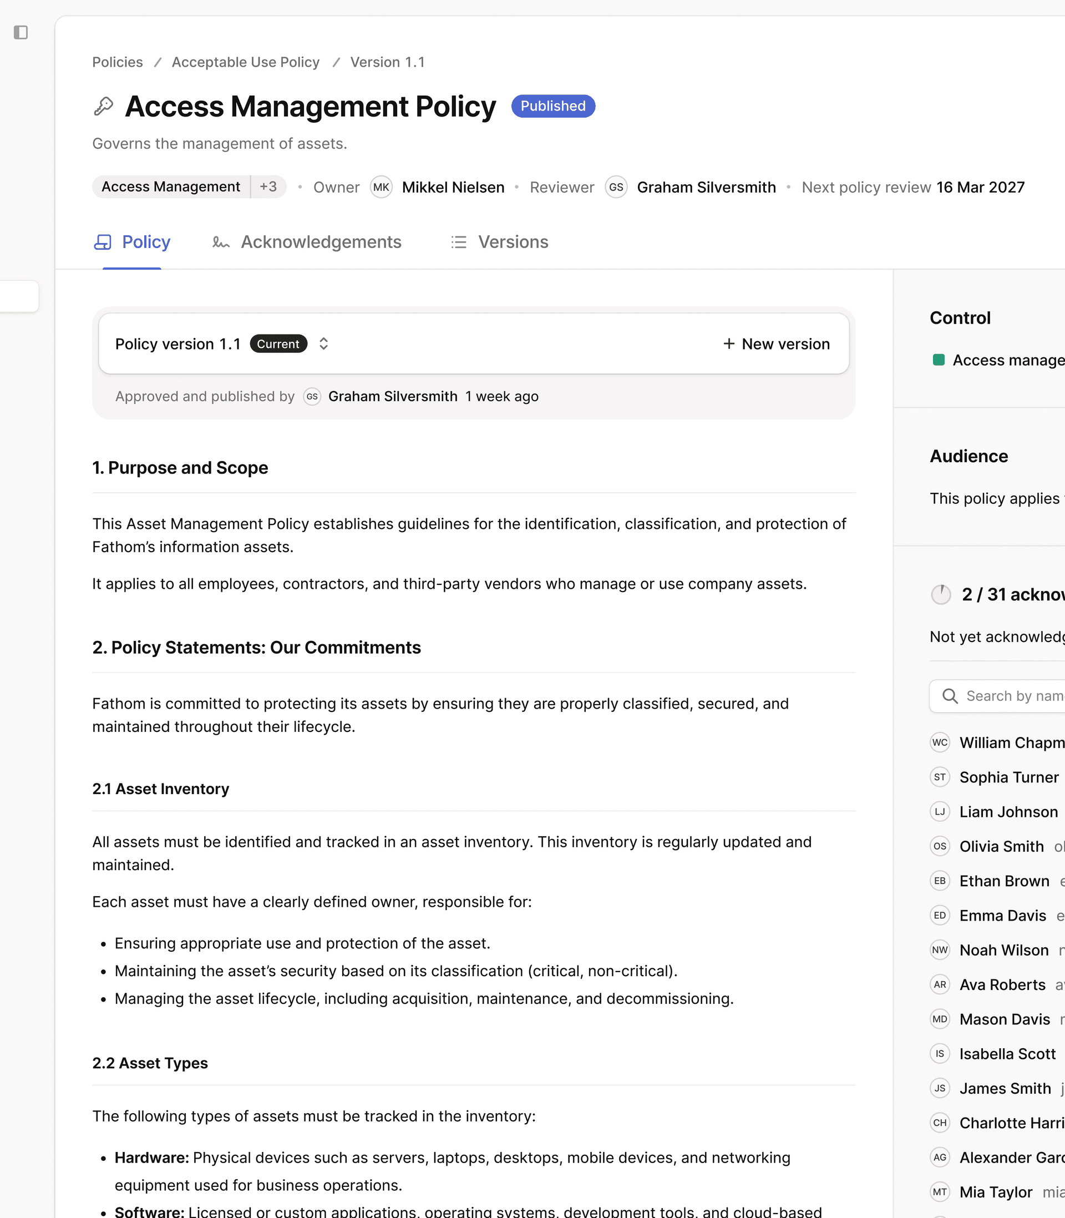Click the acknowledgement progress indicator circle
This screenshot has height=1218, width=1065.
(x=941, y=593)
